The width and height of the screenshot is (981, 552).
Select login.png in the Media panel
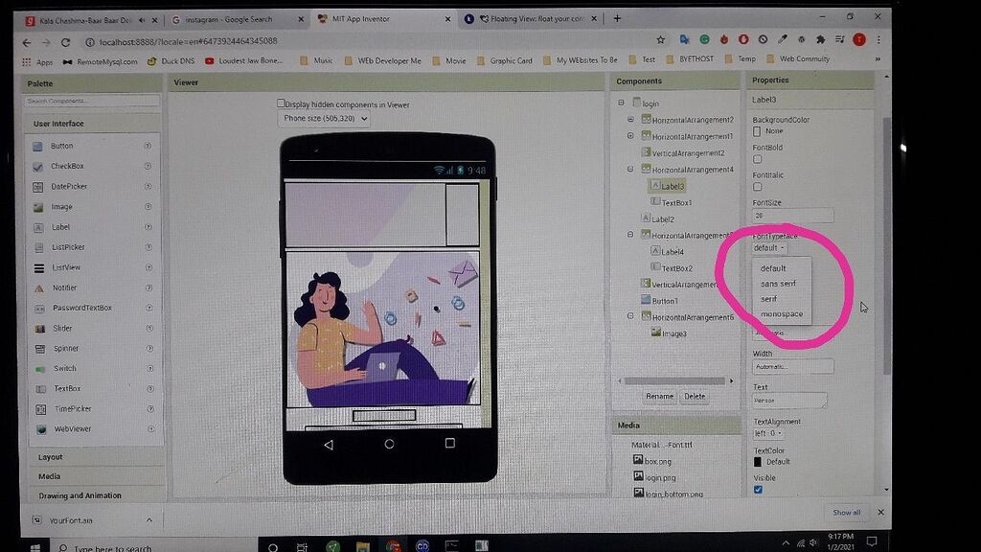[657, 477]
